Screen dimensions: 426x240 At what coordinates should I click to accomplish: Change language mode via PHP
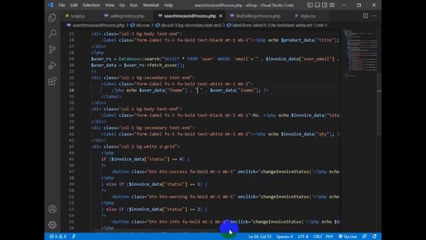329,237
